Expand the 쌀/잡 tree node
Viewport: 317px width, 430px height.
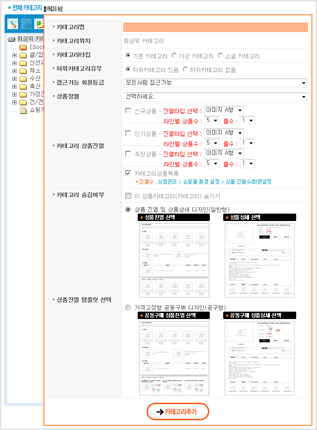click(14, 55)
